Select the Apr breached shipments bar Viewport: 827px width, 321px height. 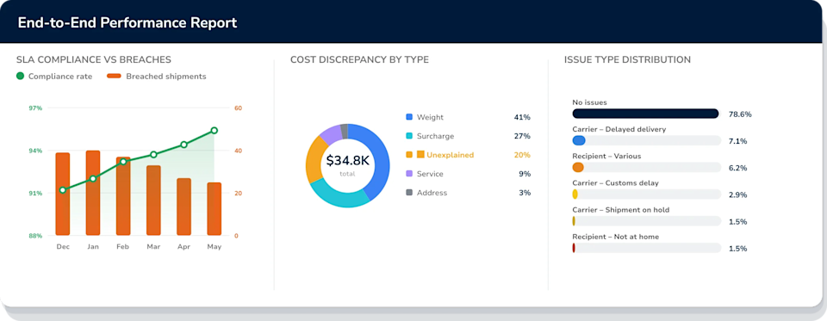coord(184,207)
